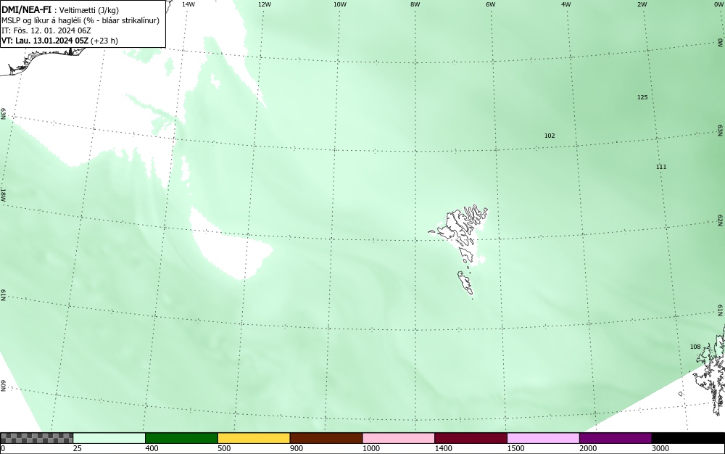Click the dark purple 2000–3000 legend swatch
This screenshot has height=454, width=725.
[x=616, y=438]
